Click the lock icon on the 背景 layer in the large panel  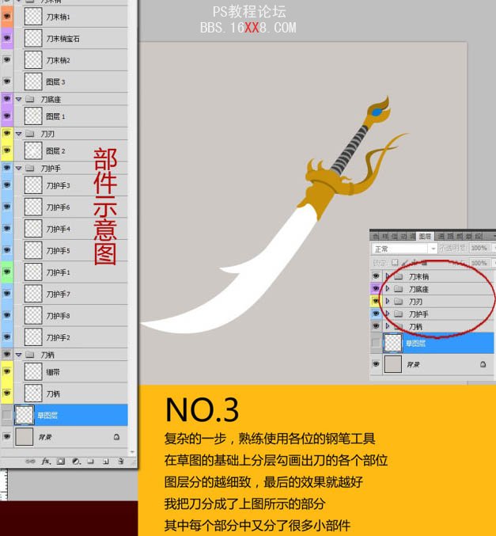click(x=116, y=437)
